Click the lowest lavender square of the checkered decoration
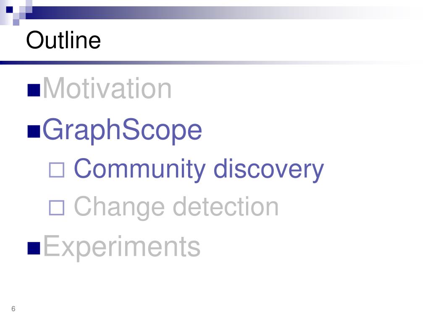Screen dimensions: 430x322 [16, 22]
